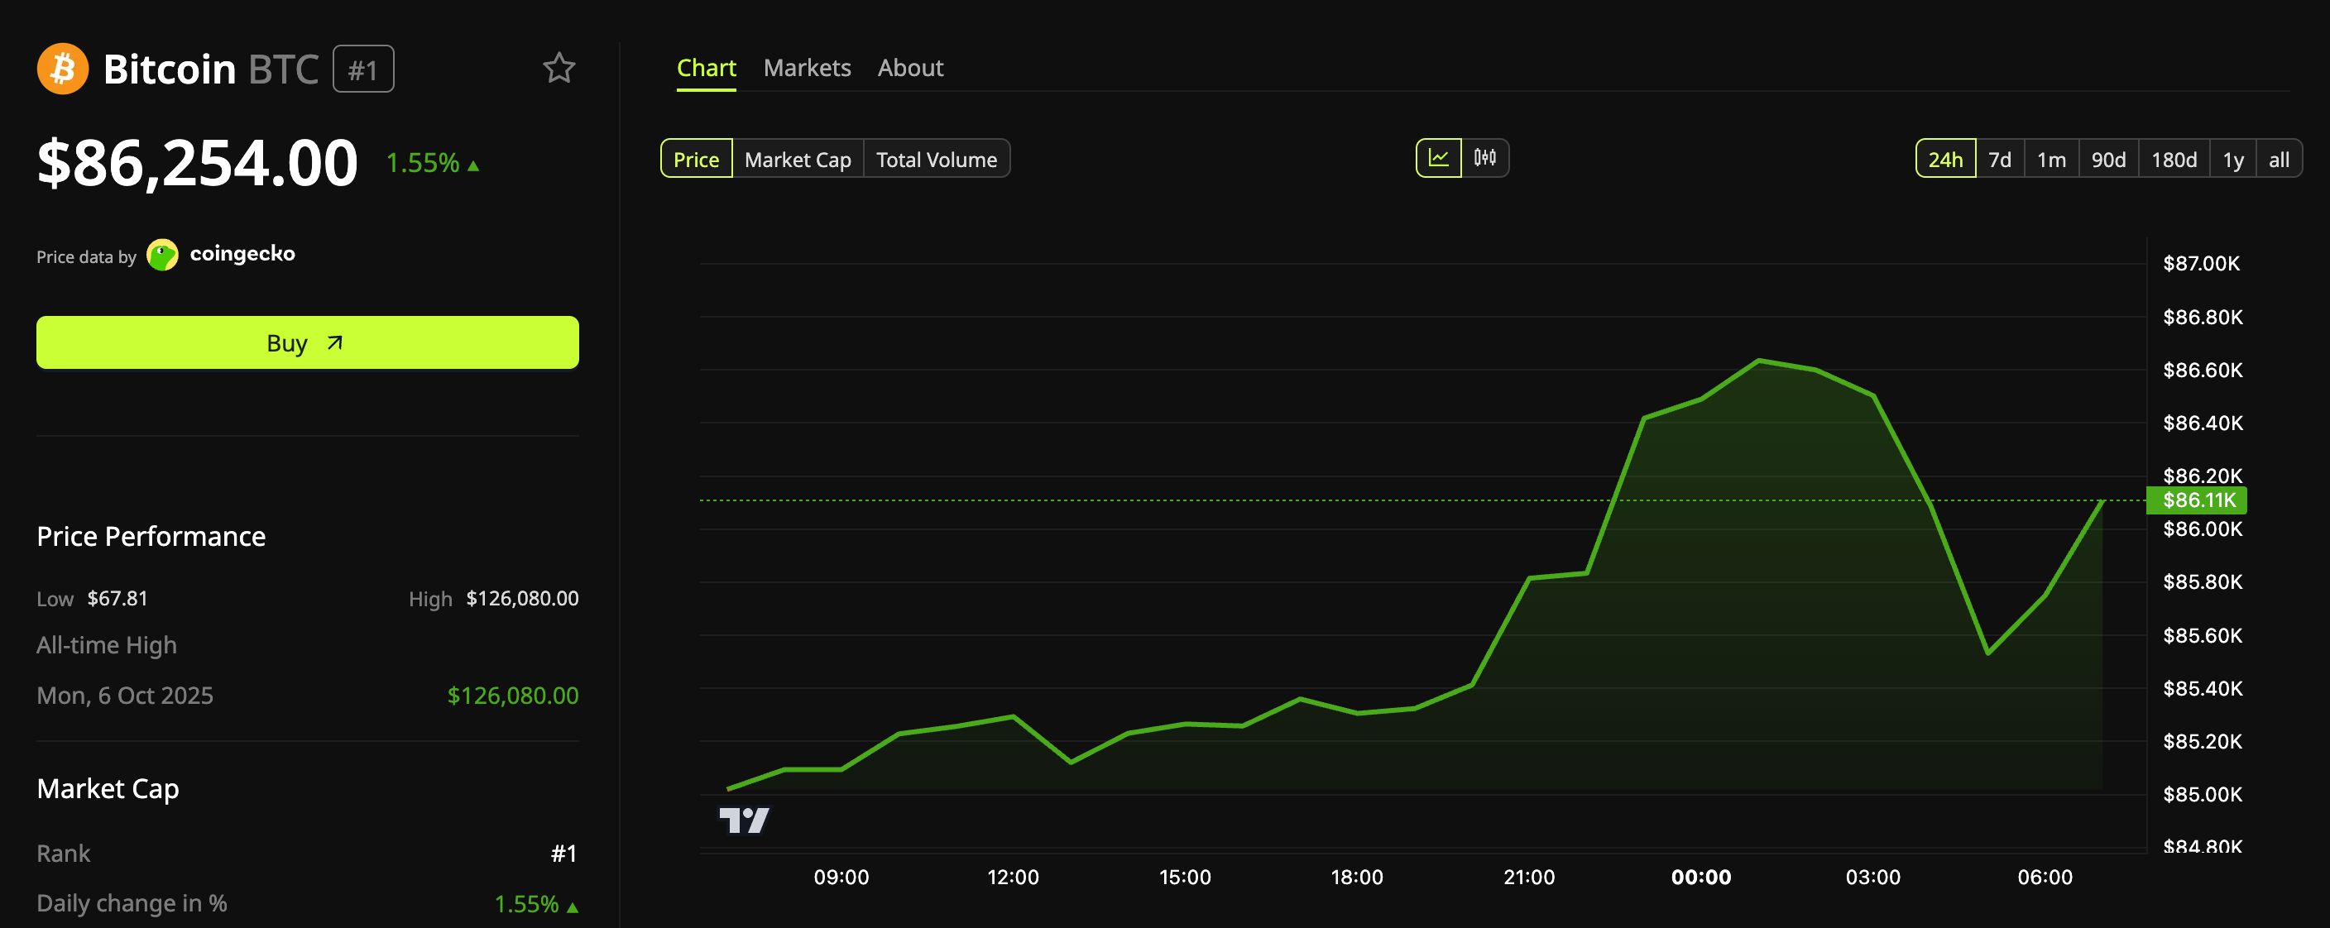Click the green Buy button

[x=308, y=342]
